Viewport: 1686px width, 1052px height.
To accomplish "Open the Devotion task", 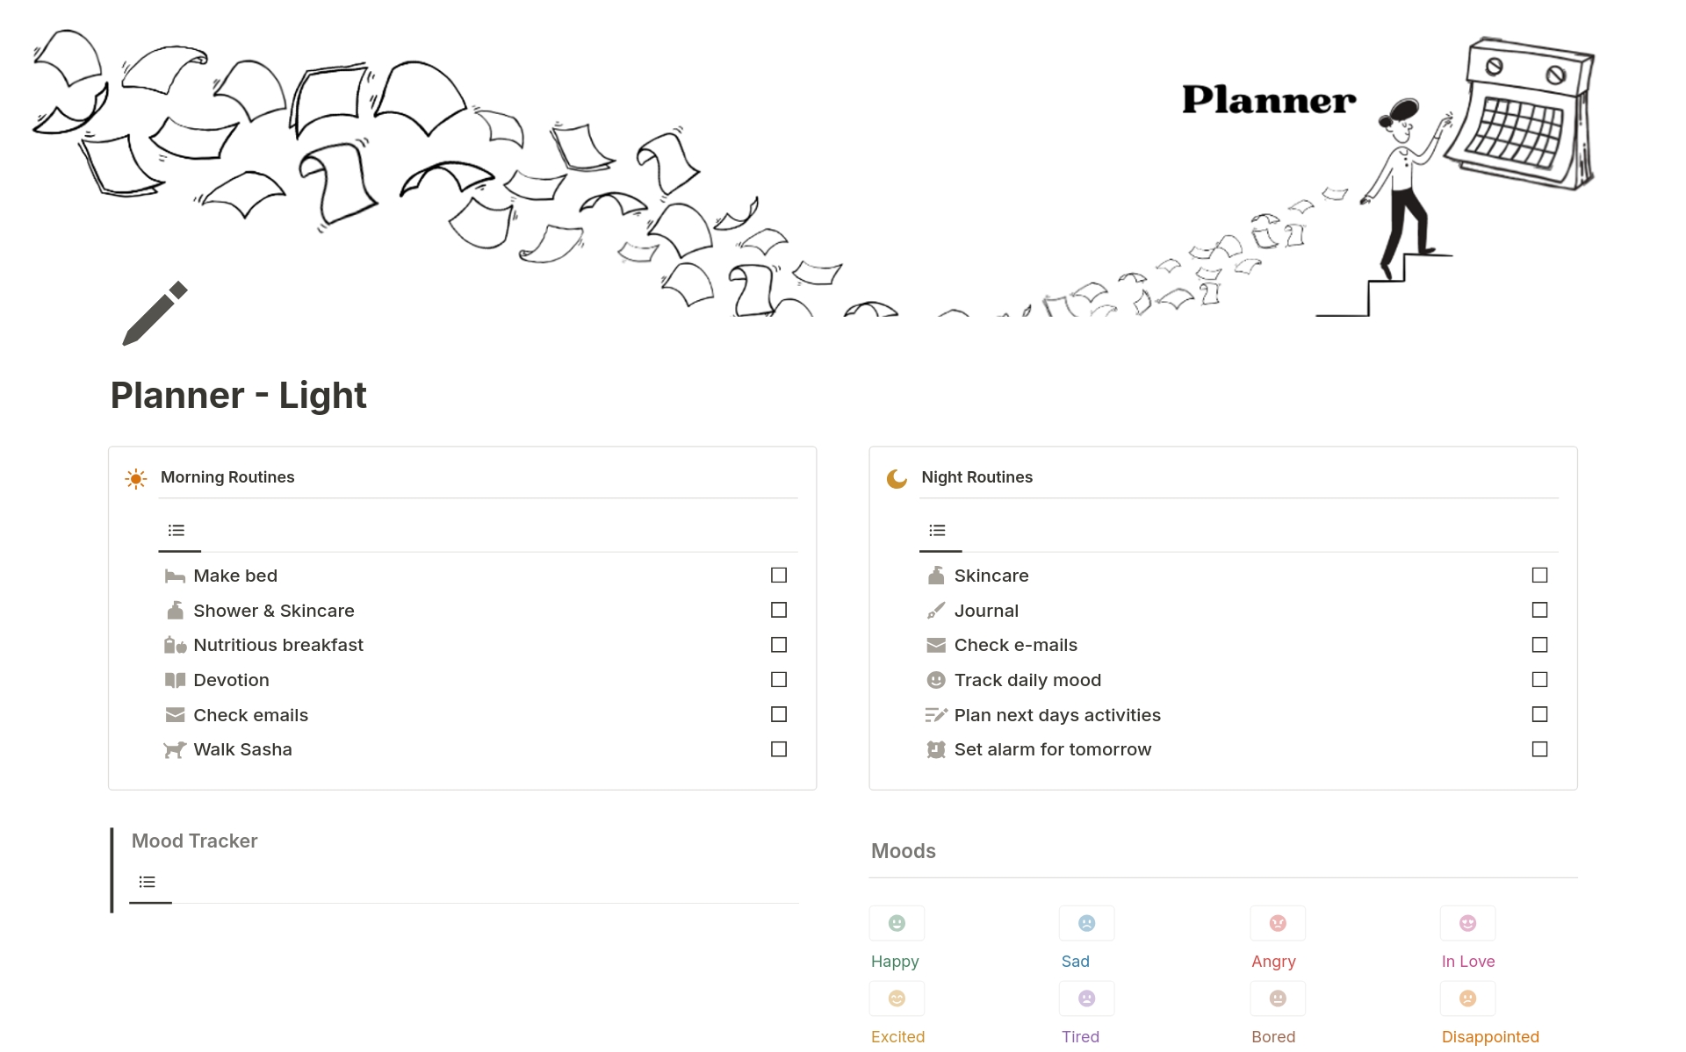I will pyautogui.click(x=231, y=680).
